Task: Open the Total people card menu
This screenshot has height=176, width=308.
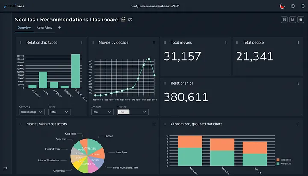Action: [x=298, y=43]
